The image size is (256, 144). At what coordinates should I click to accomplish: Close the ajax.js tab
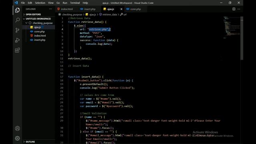[121, 9]
